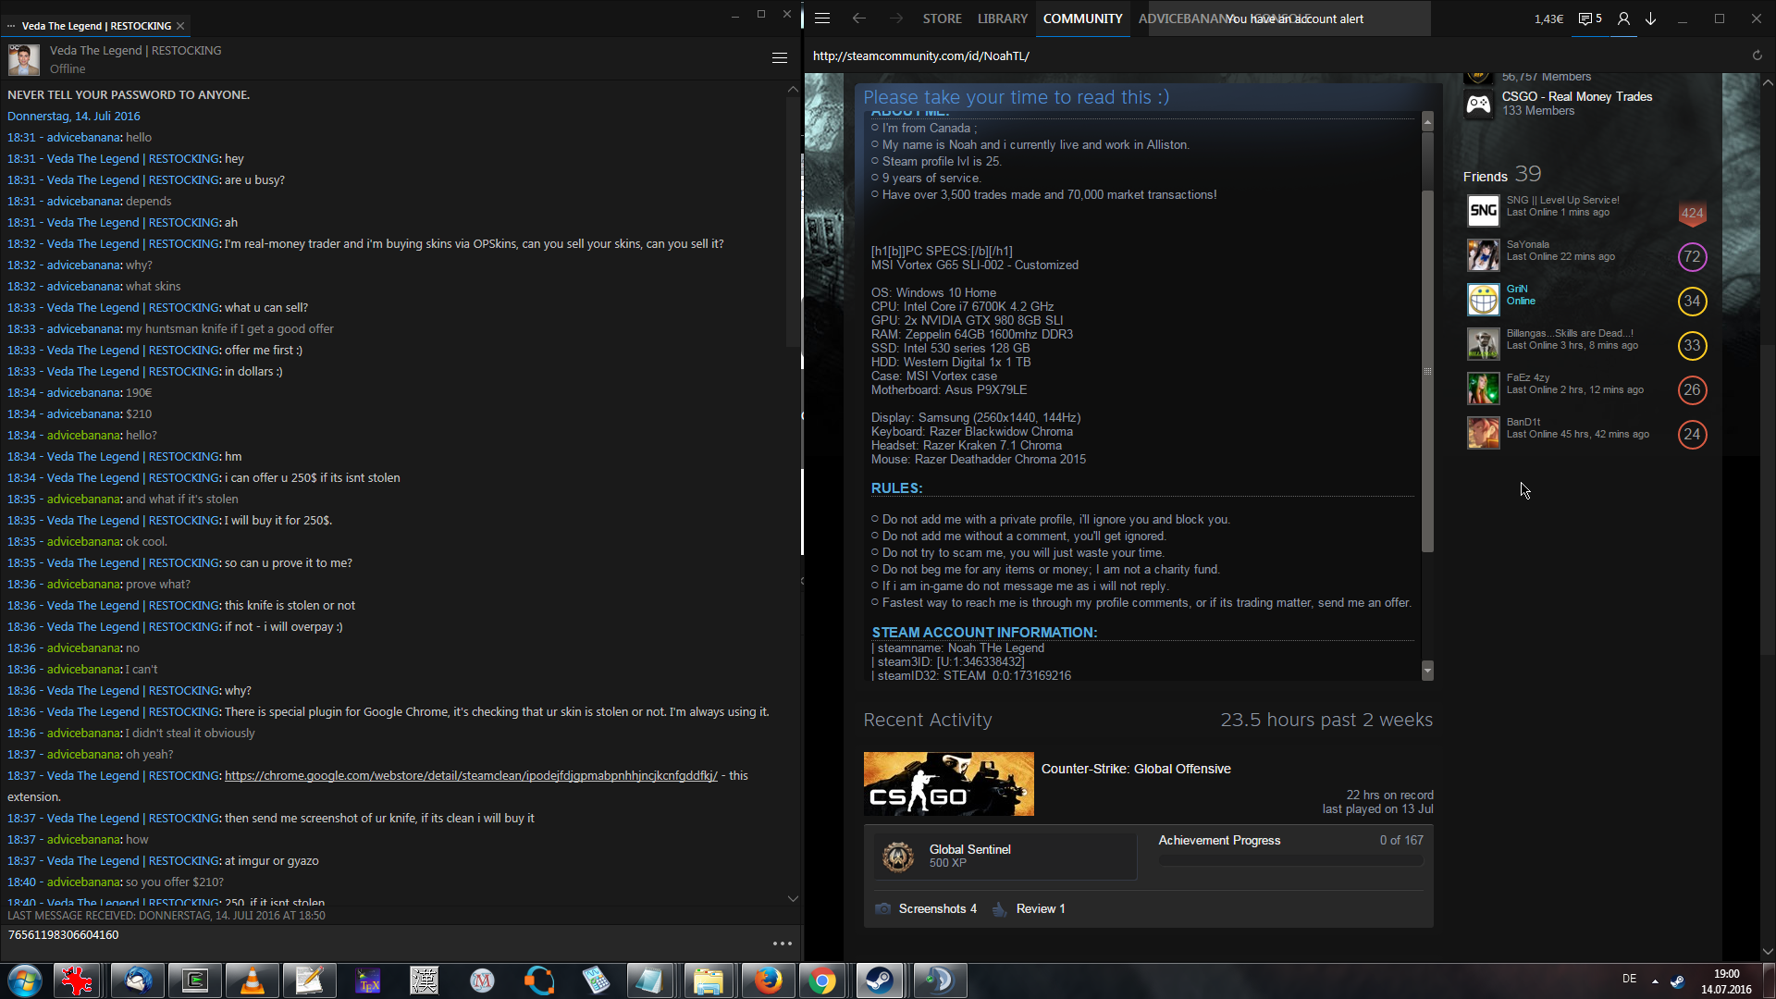
Task: Open the Steam hamburger menu icon
Action: pyautogui.click(x=822, y=18)
